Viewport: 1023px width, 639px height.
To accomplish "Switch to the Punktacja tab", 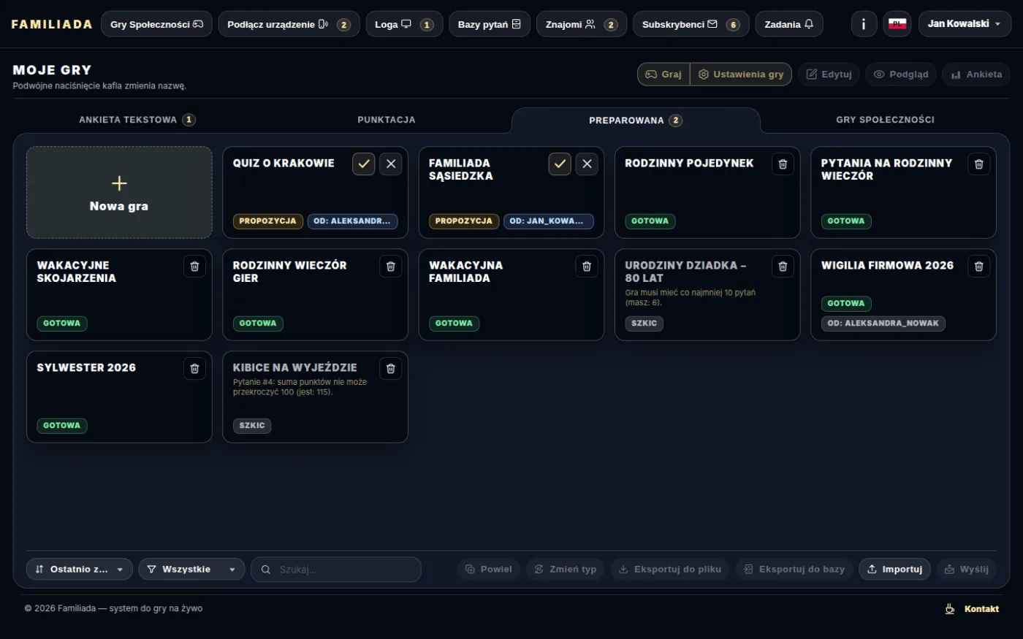I will pos(387,120).
